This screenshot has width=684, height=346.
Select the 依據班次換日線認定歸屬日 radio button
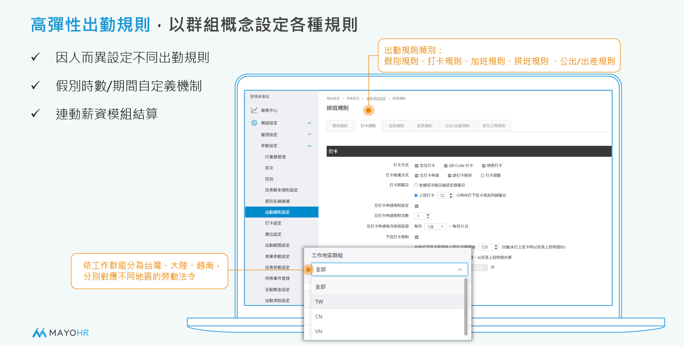(416, 185)
